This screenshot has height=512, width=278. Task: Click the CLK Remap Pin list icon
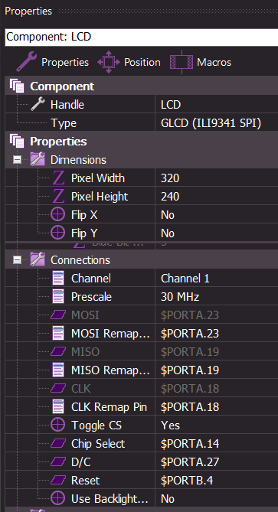pos(58,407)
